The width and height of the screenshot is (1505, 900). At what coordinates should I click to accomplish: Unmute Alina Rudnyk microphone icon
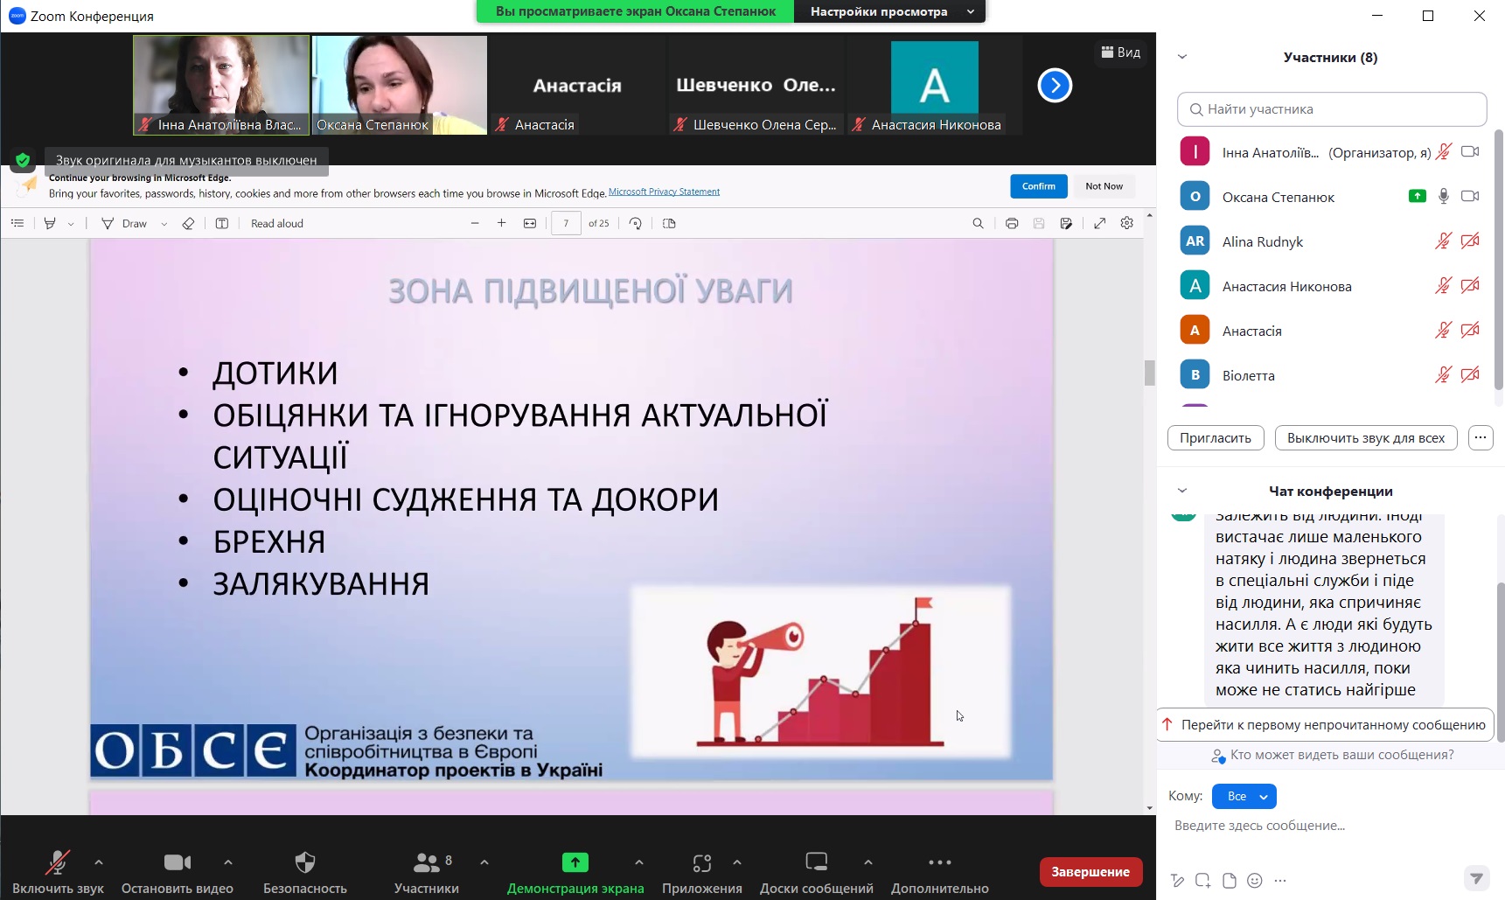coord(1444,241)
